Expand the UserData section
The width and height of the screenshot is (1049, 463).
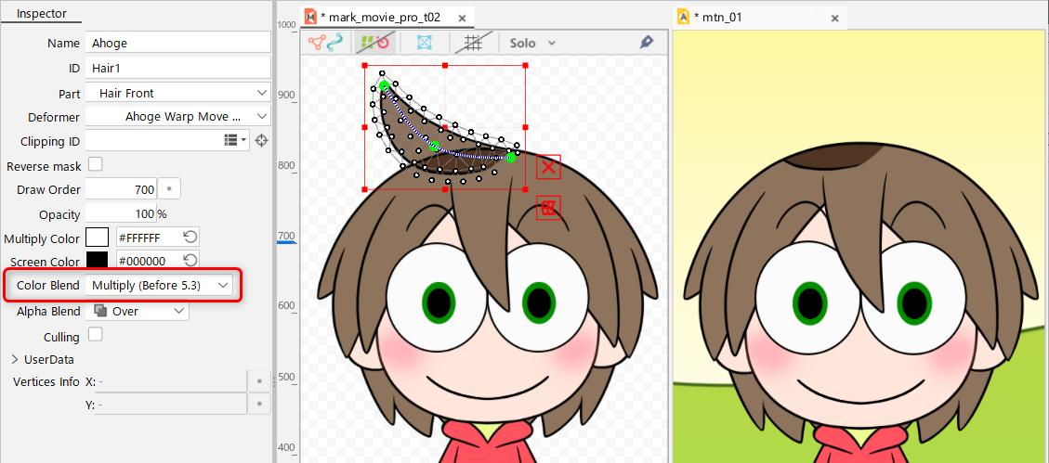[15, 359]
